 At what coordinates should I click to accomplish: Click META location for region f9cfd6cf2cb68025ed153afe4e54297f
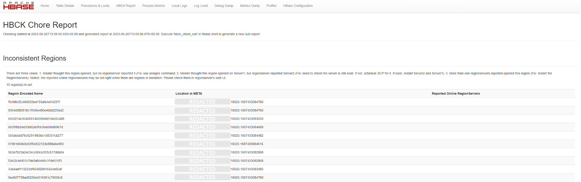[219, 102]
